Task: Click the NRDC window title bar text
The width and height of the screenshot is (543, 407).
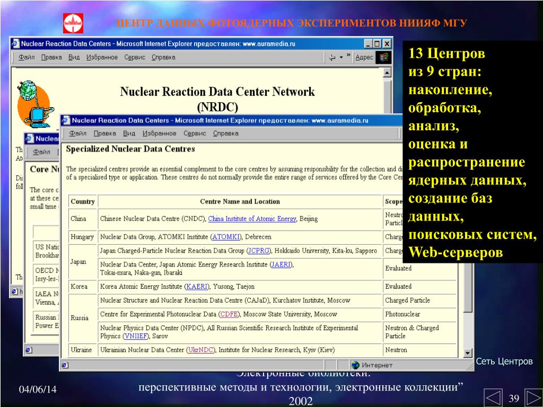Action: (158, 44)
